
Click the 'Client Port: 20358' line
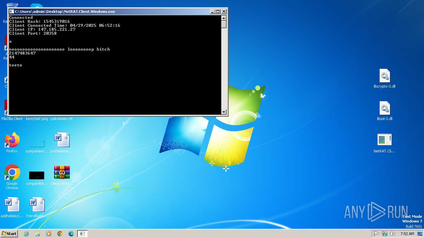(x=33, y=33)
